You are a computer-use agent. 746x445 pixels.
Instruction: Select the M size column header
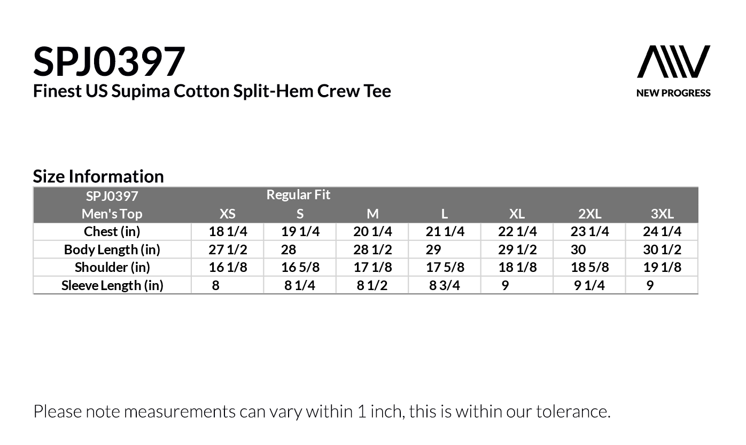point(372,214)
